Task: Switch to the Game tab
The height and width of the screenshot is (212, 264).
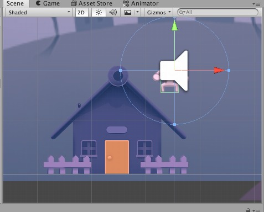Action: [x=48, y=3]
